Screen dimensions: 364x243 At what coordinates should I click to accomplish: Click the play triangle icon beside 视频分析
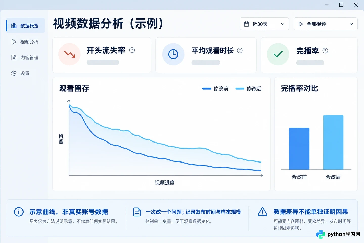14,42
